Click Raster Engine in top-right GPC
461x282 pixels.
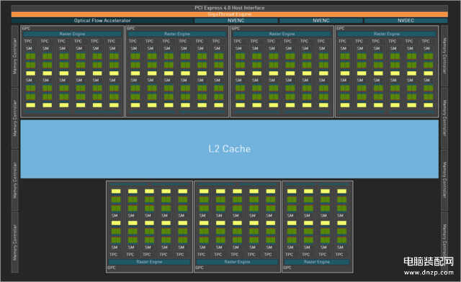coord(387,34)
